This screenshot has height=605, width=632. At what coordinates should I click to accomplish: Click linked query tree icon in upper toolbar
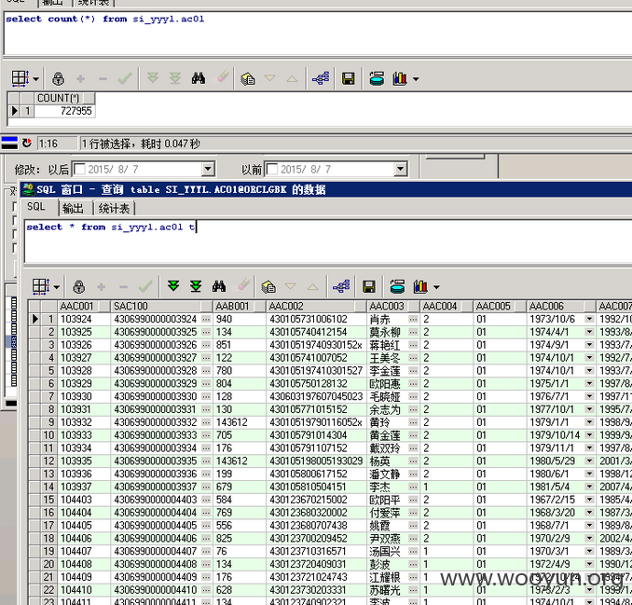click(x=321, y=78)
